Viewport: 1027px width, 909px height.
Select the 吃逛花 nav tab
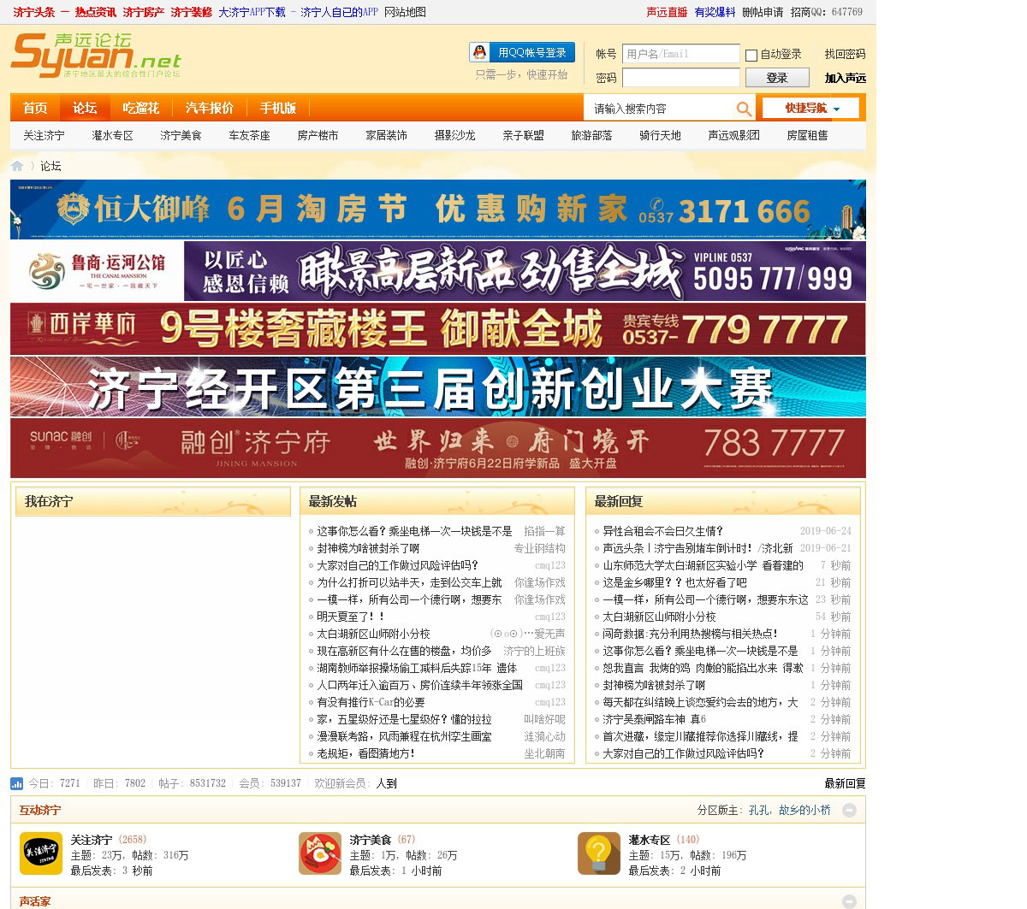click(x=141, y=108)
